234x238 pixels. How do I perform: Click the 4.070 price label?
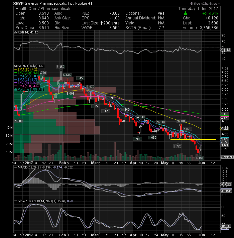188,129
